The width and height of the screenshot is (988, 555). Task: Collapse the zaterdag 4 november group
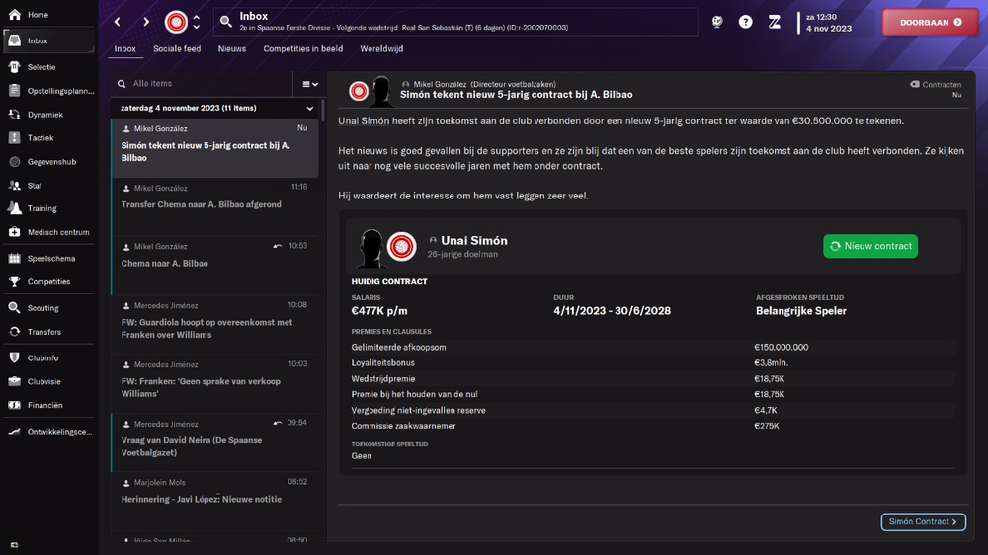click(x=309, y=109)
